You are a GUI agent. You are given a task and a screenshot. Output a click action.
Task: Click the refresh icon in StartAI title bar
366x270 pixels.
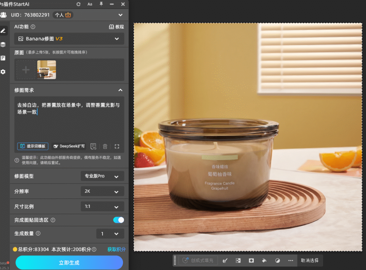click(x=78, y=4)
